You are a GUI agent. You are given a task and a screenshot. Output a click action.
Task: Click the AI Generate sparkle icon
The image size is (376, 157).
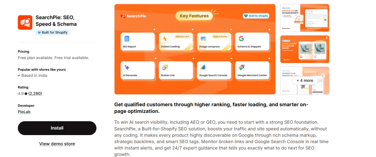click(x=127, y=67)
